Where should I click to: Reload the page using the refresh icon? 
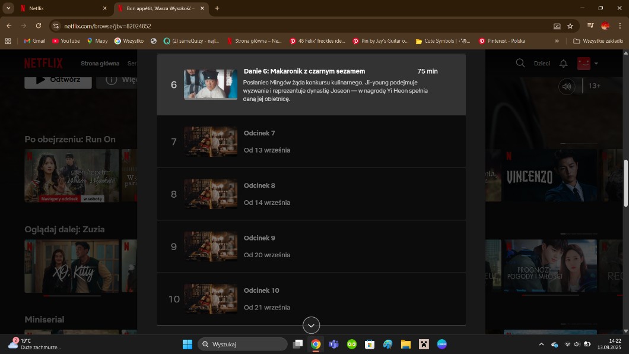(39, 26)
